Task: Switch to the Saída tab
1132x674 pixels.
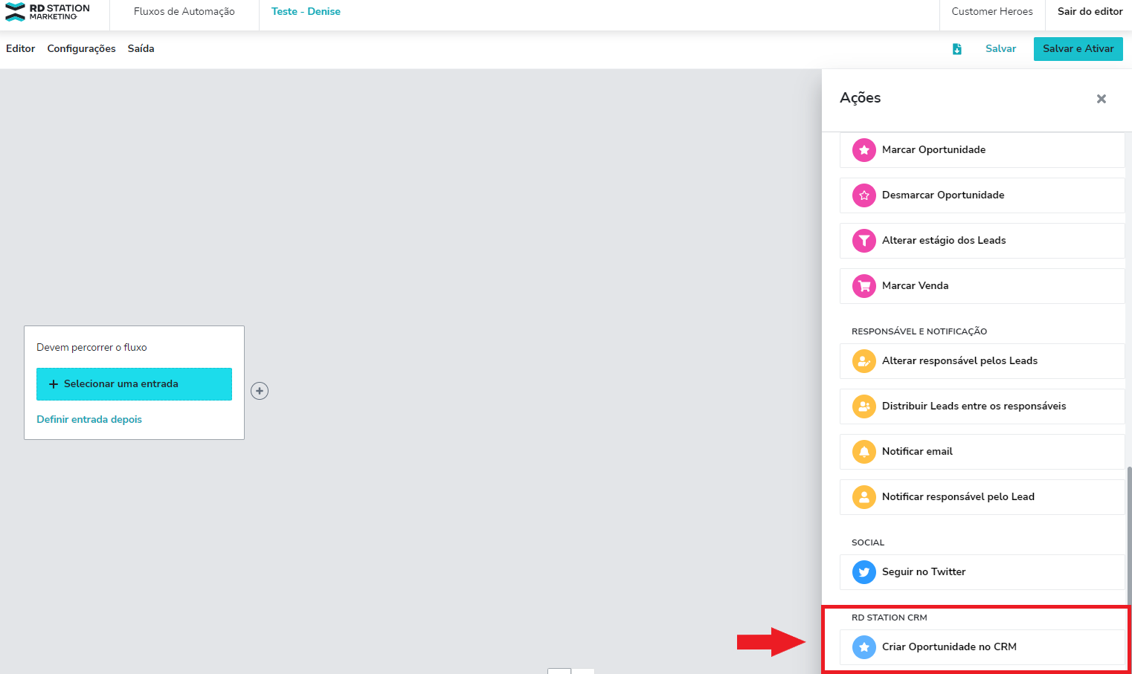Action: [141, 49]
